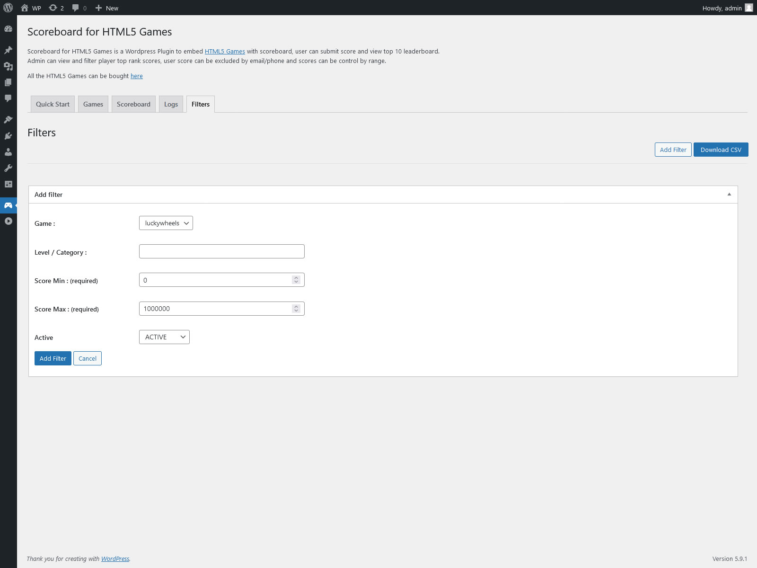Open the Dashboard gauge icon in sidebar
The height and width of the screenshot is (568, 757).
point(8,29)
